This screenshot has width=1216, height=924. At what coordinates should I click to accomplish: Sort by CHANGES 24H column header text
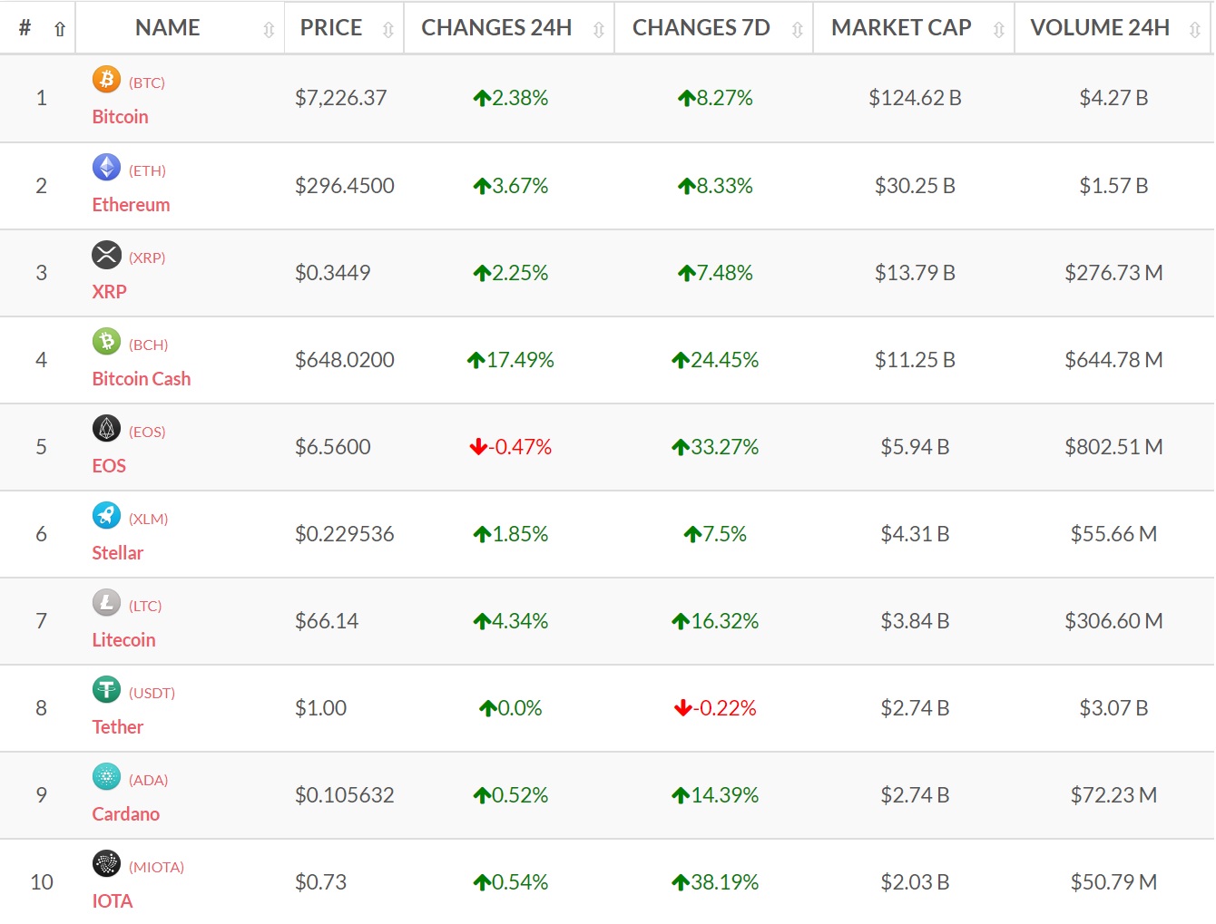(x=496, y=28)
